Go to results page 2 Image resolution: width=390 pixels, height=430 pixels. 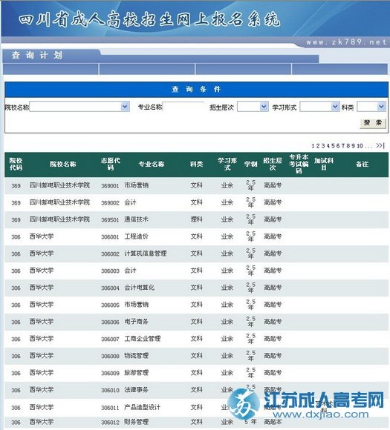[318, 145]
